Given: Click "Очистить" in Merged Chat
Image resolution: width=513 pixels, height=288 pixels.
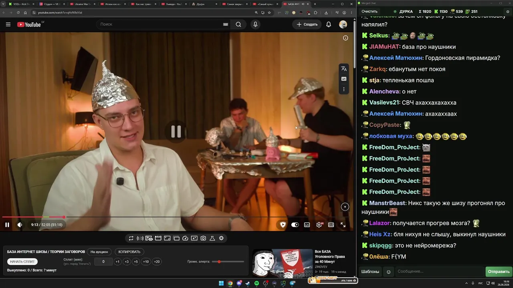Looking at the screenshot, I should point(370,12).
